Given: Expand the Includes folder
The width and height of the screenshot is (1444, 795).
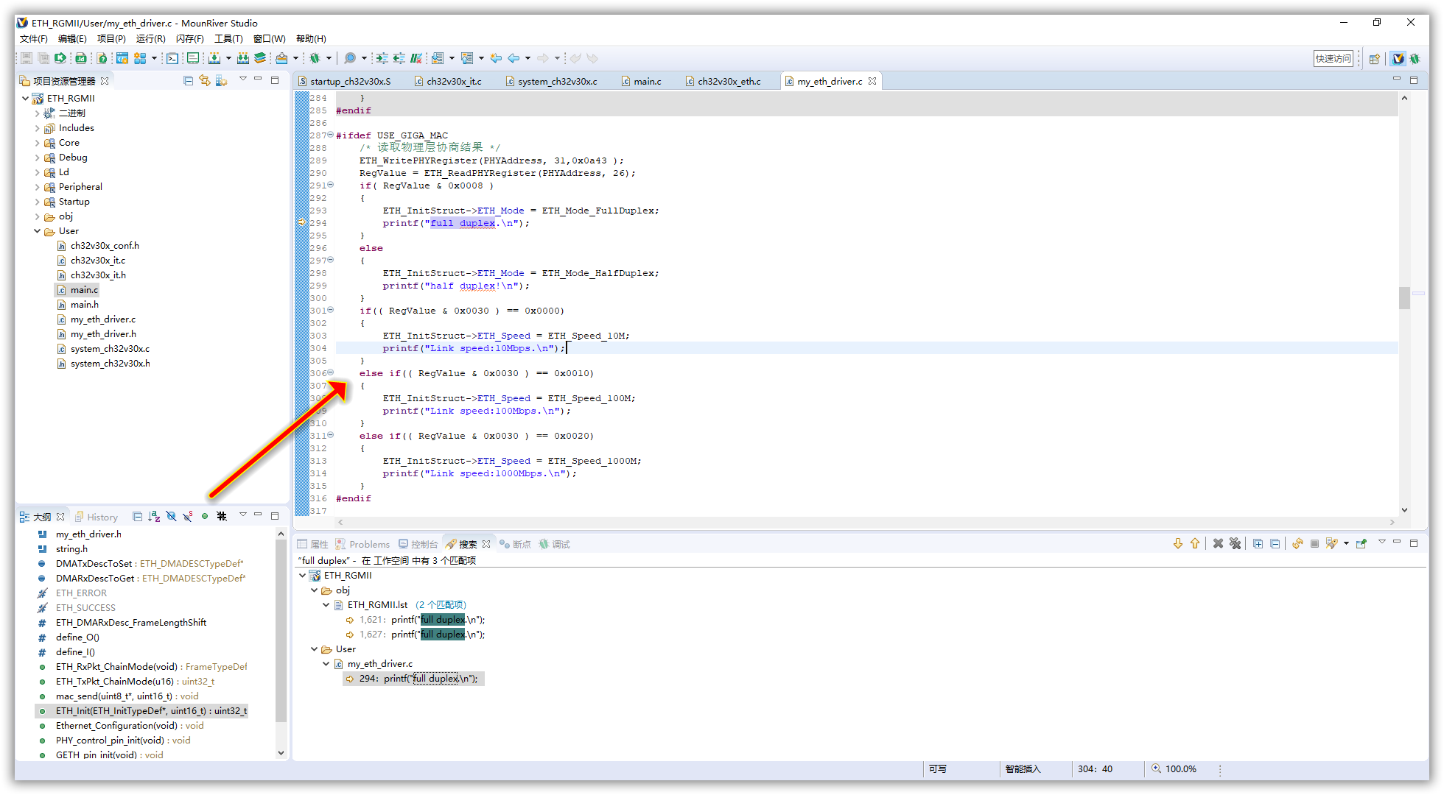Looking at the screenshot, I should click(x=37, y=128).
